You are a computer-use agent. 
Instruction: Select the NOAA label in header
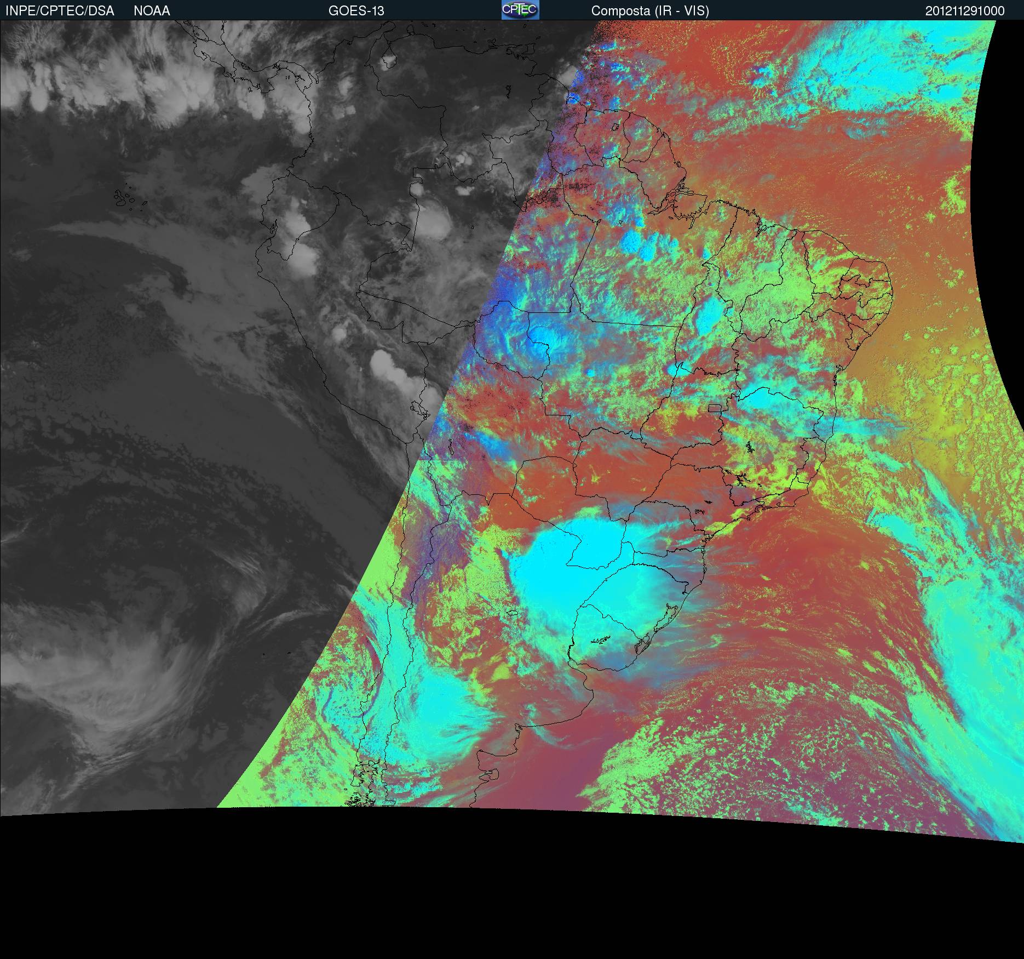click(152, 11)
